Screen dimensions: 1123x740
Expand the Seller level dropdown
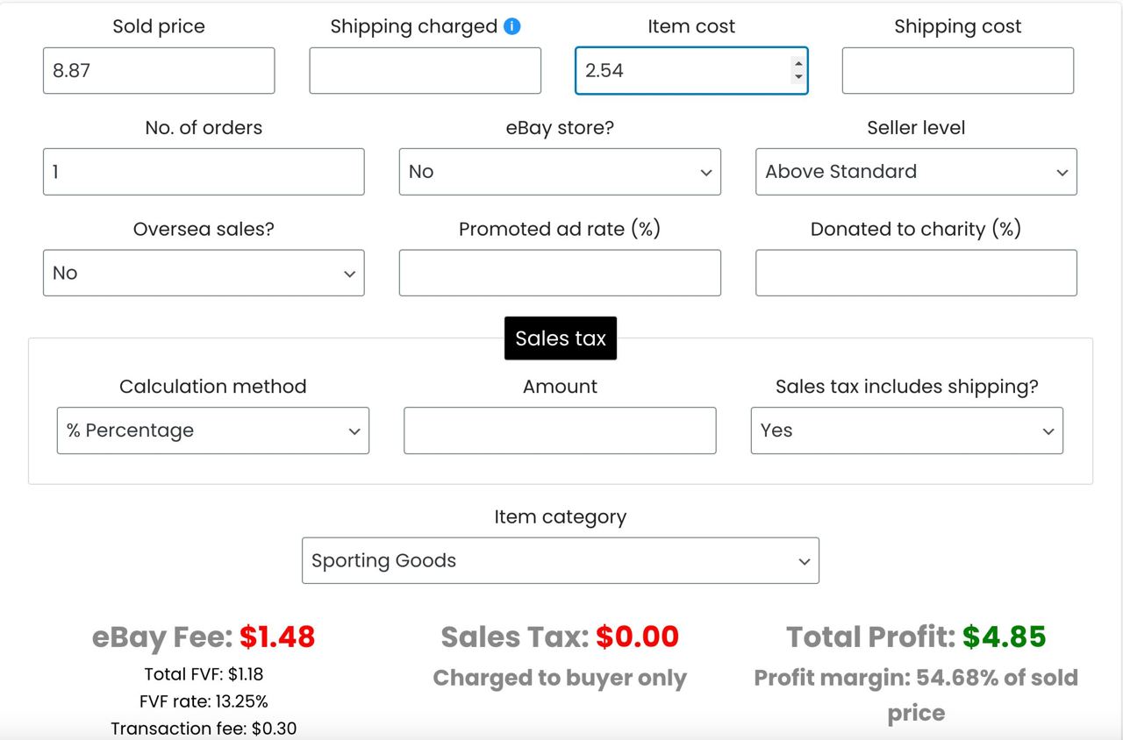916,172
